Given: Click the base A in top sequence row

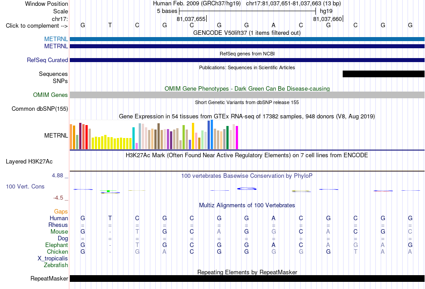Looking at the screenshot, I should (273, 25).
